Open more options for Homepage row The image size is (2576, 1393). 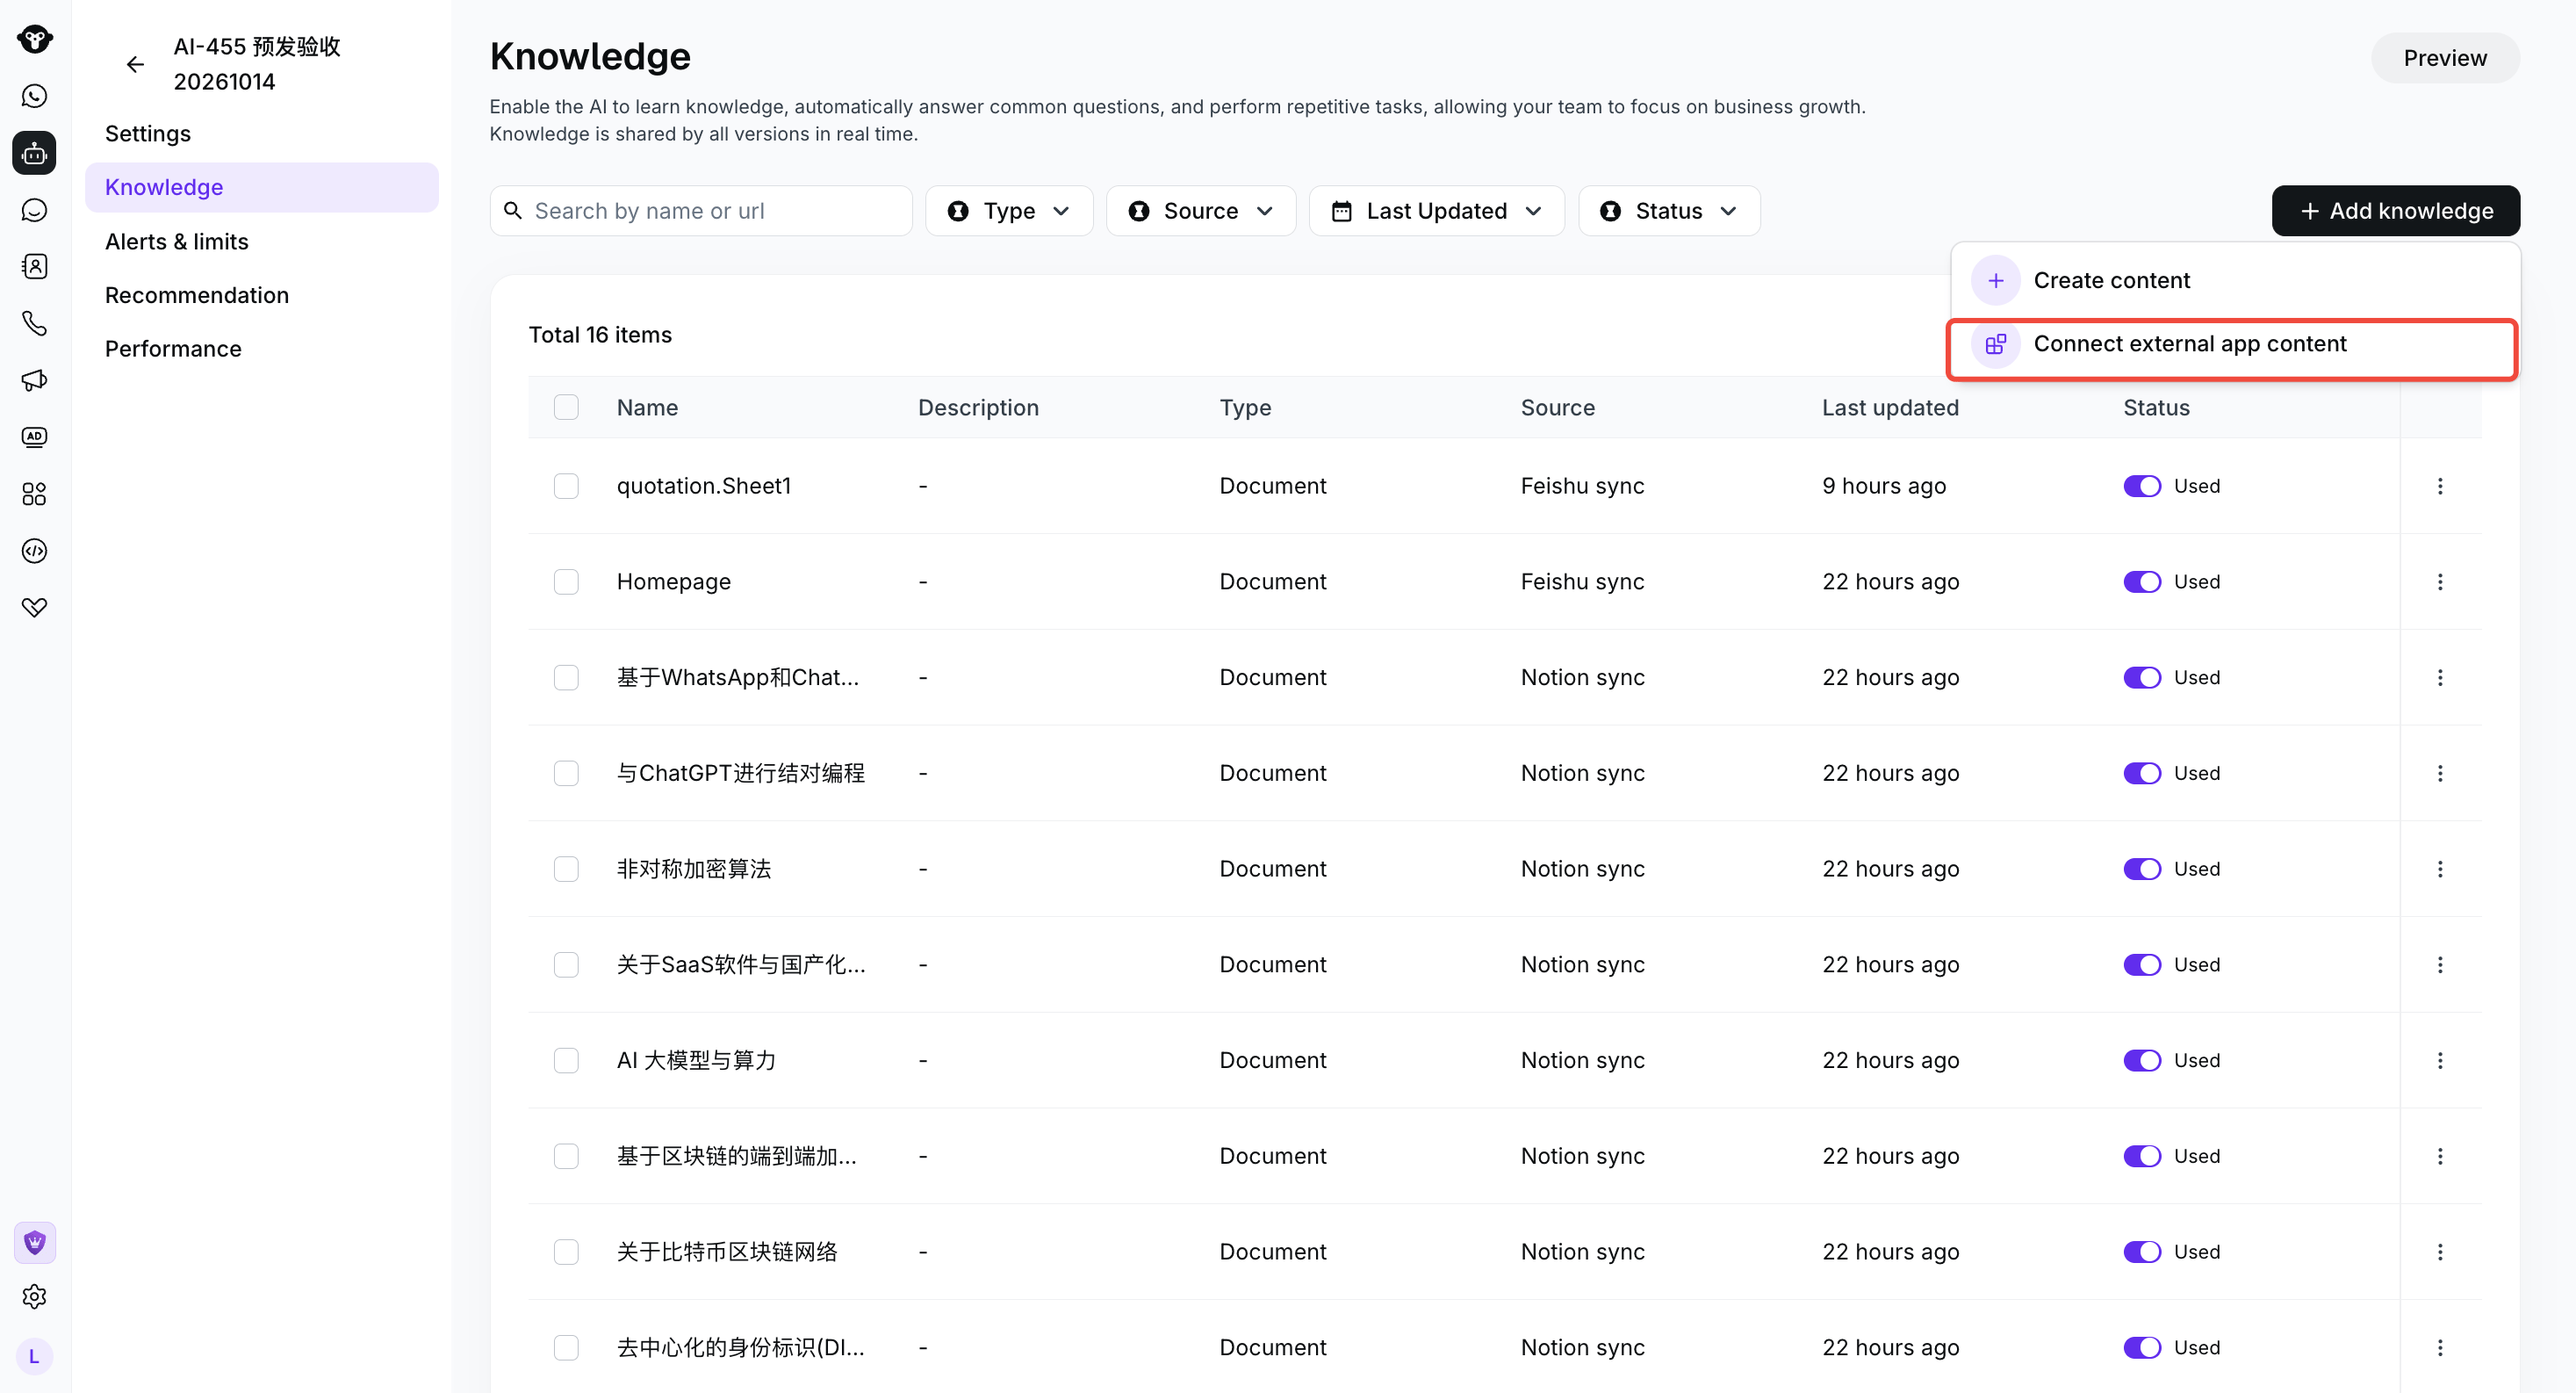pos(2440,581)
